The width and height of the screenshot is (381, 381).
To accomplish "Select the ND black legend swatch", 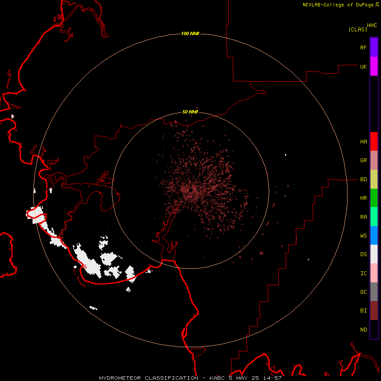I will 374,329.
